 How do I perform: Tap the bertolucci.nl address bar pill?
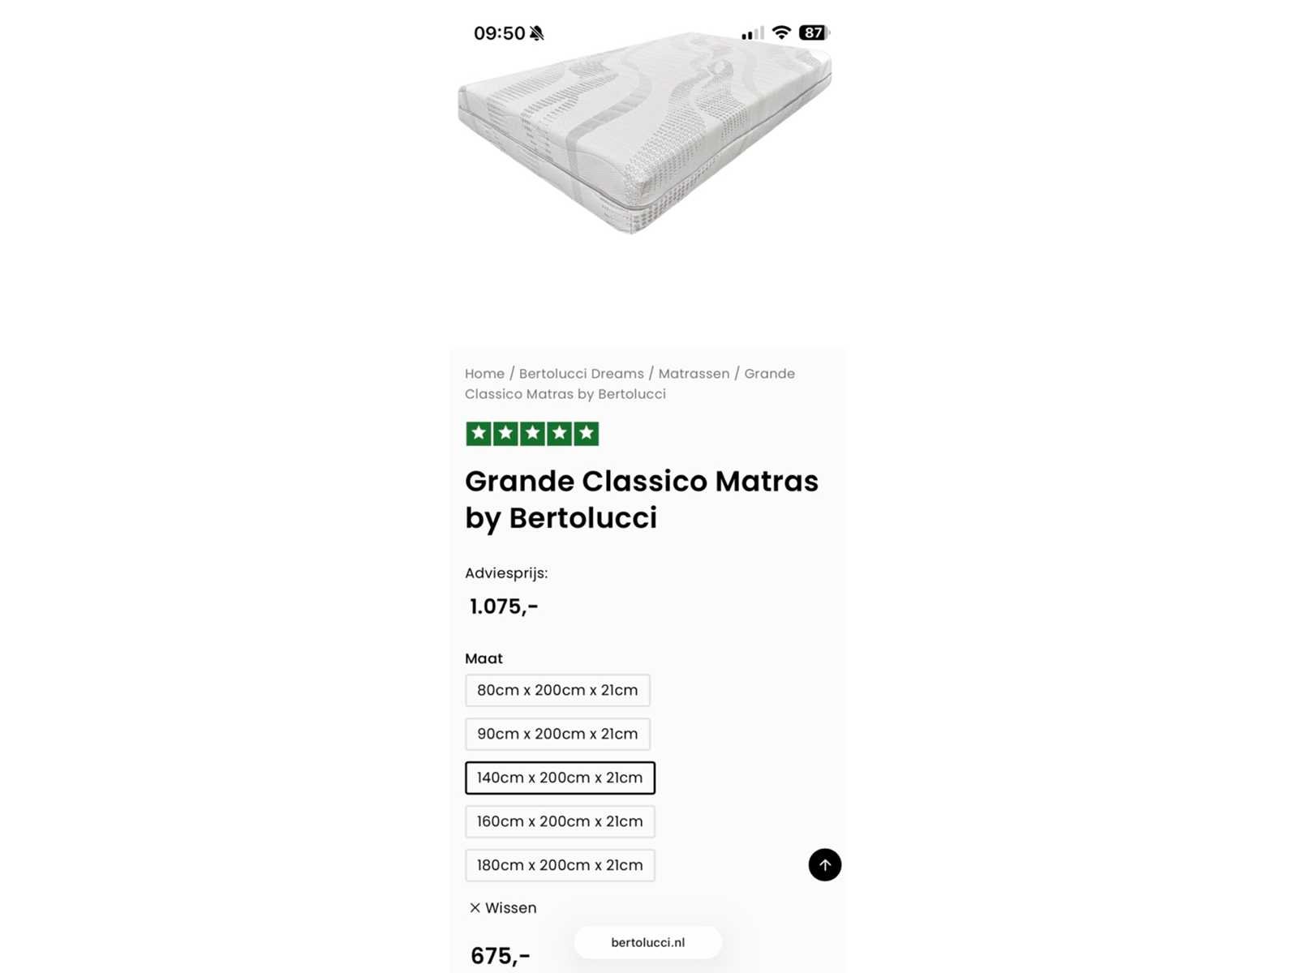[647, 942]
